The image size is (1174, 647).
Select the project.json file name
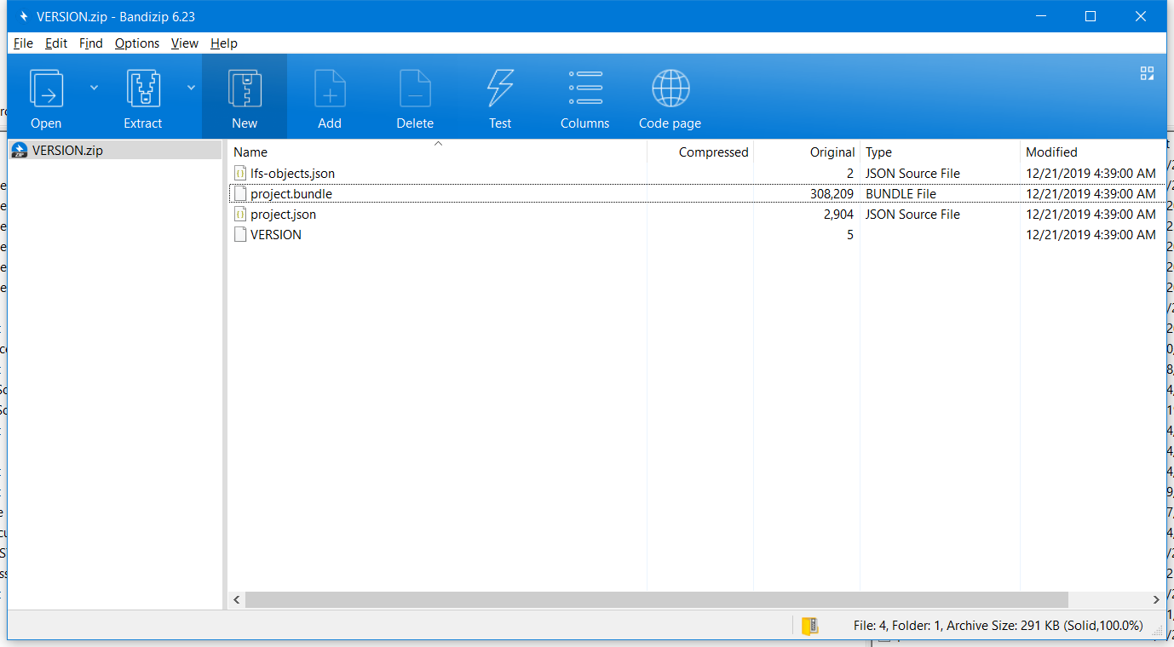[x=283, y=214]
